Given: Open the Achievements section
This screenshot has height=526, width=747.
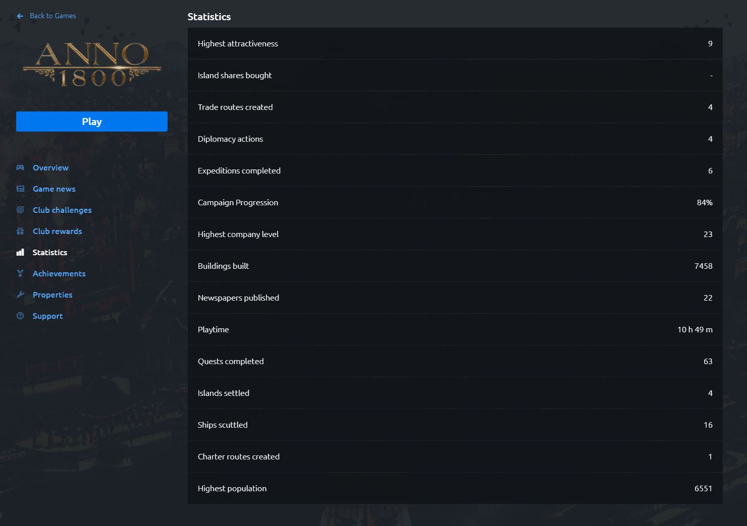Looking at the screenshot, I should (59, 273).
